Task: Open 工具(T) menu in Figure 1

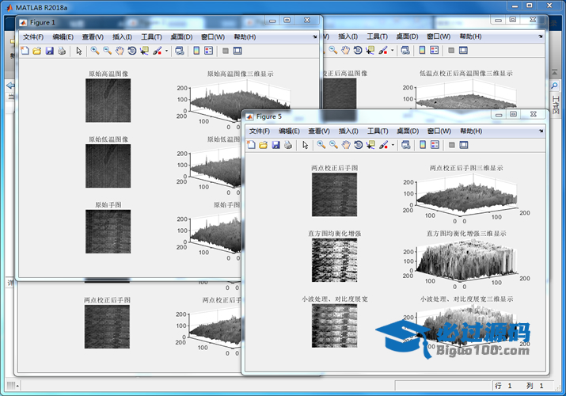Action: [151, 36]
